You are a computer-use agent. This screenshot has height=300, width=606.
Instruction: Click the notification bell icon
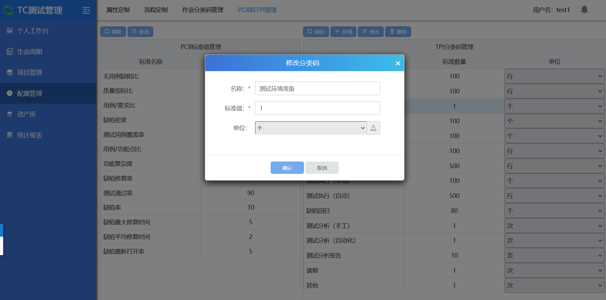pyautogui.click(x=584, y=10)
